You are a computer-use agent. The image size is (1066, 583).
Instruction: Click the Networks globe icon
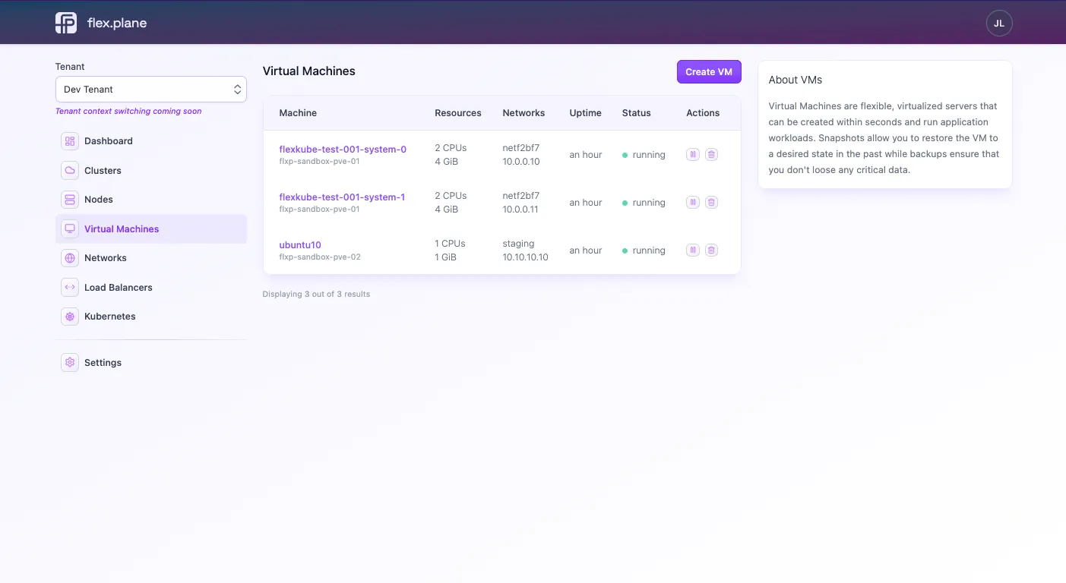pos(70,258)
